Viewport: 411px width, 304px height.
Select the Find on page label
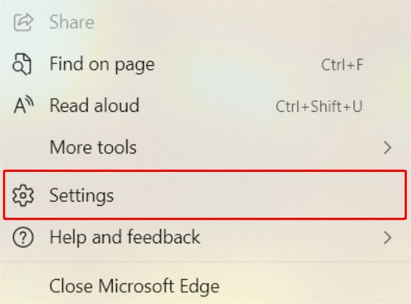coord(102,64)
